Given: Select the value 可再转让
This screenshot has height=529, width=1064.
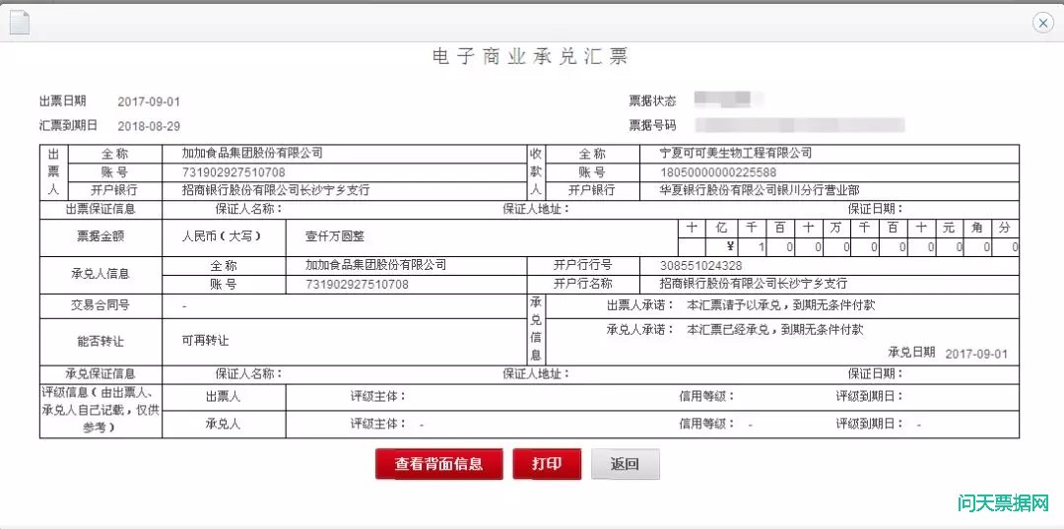Looking at the screenshot, I should [x=206, y=341].
